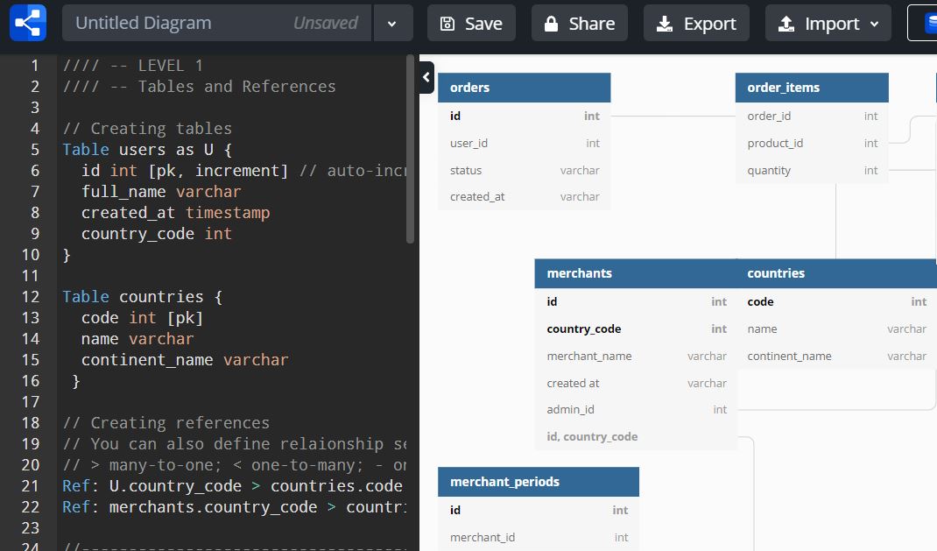Image resolution: width=937 pixels, height=551 pixels.
Task: Click the dbdiagram logo icon
Action: 28,23
